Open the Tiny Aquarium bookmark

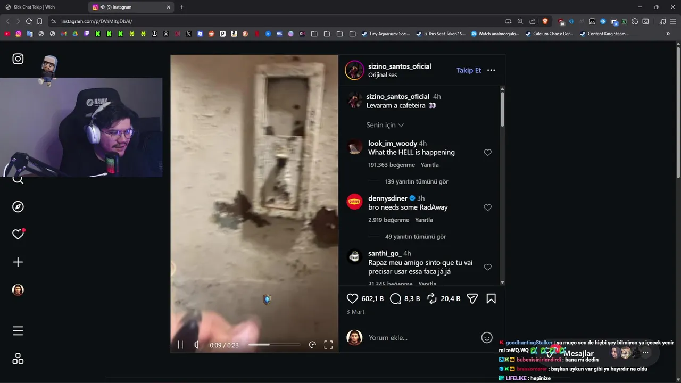[x=386, y=34]
